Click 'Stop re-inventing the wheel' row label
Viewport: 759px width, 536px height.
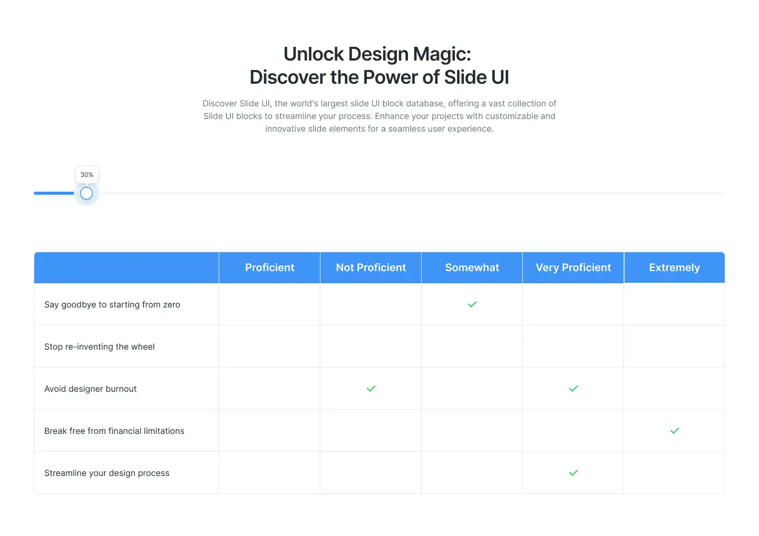[100, 346]
